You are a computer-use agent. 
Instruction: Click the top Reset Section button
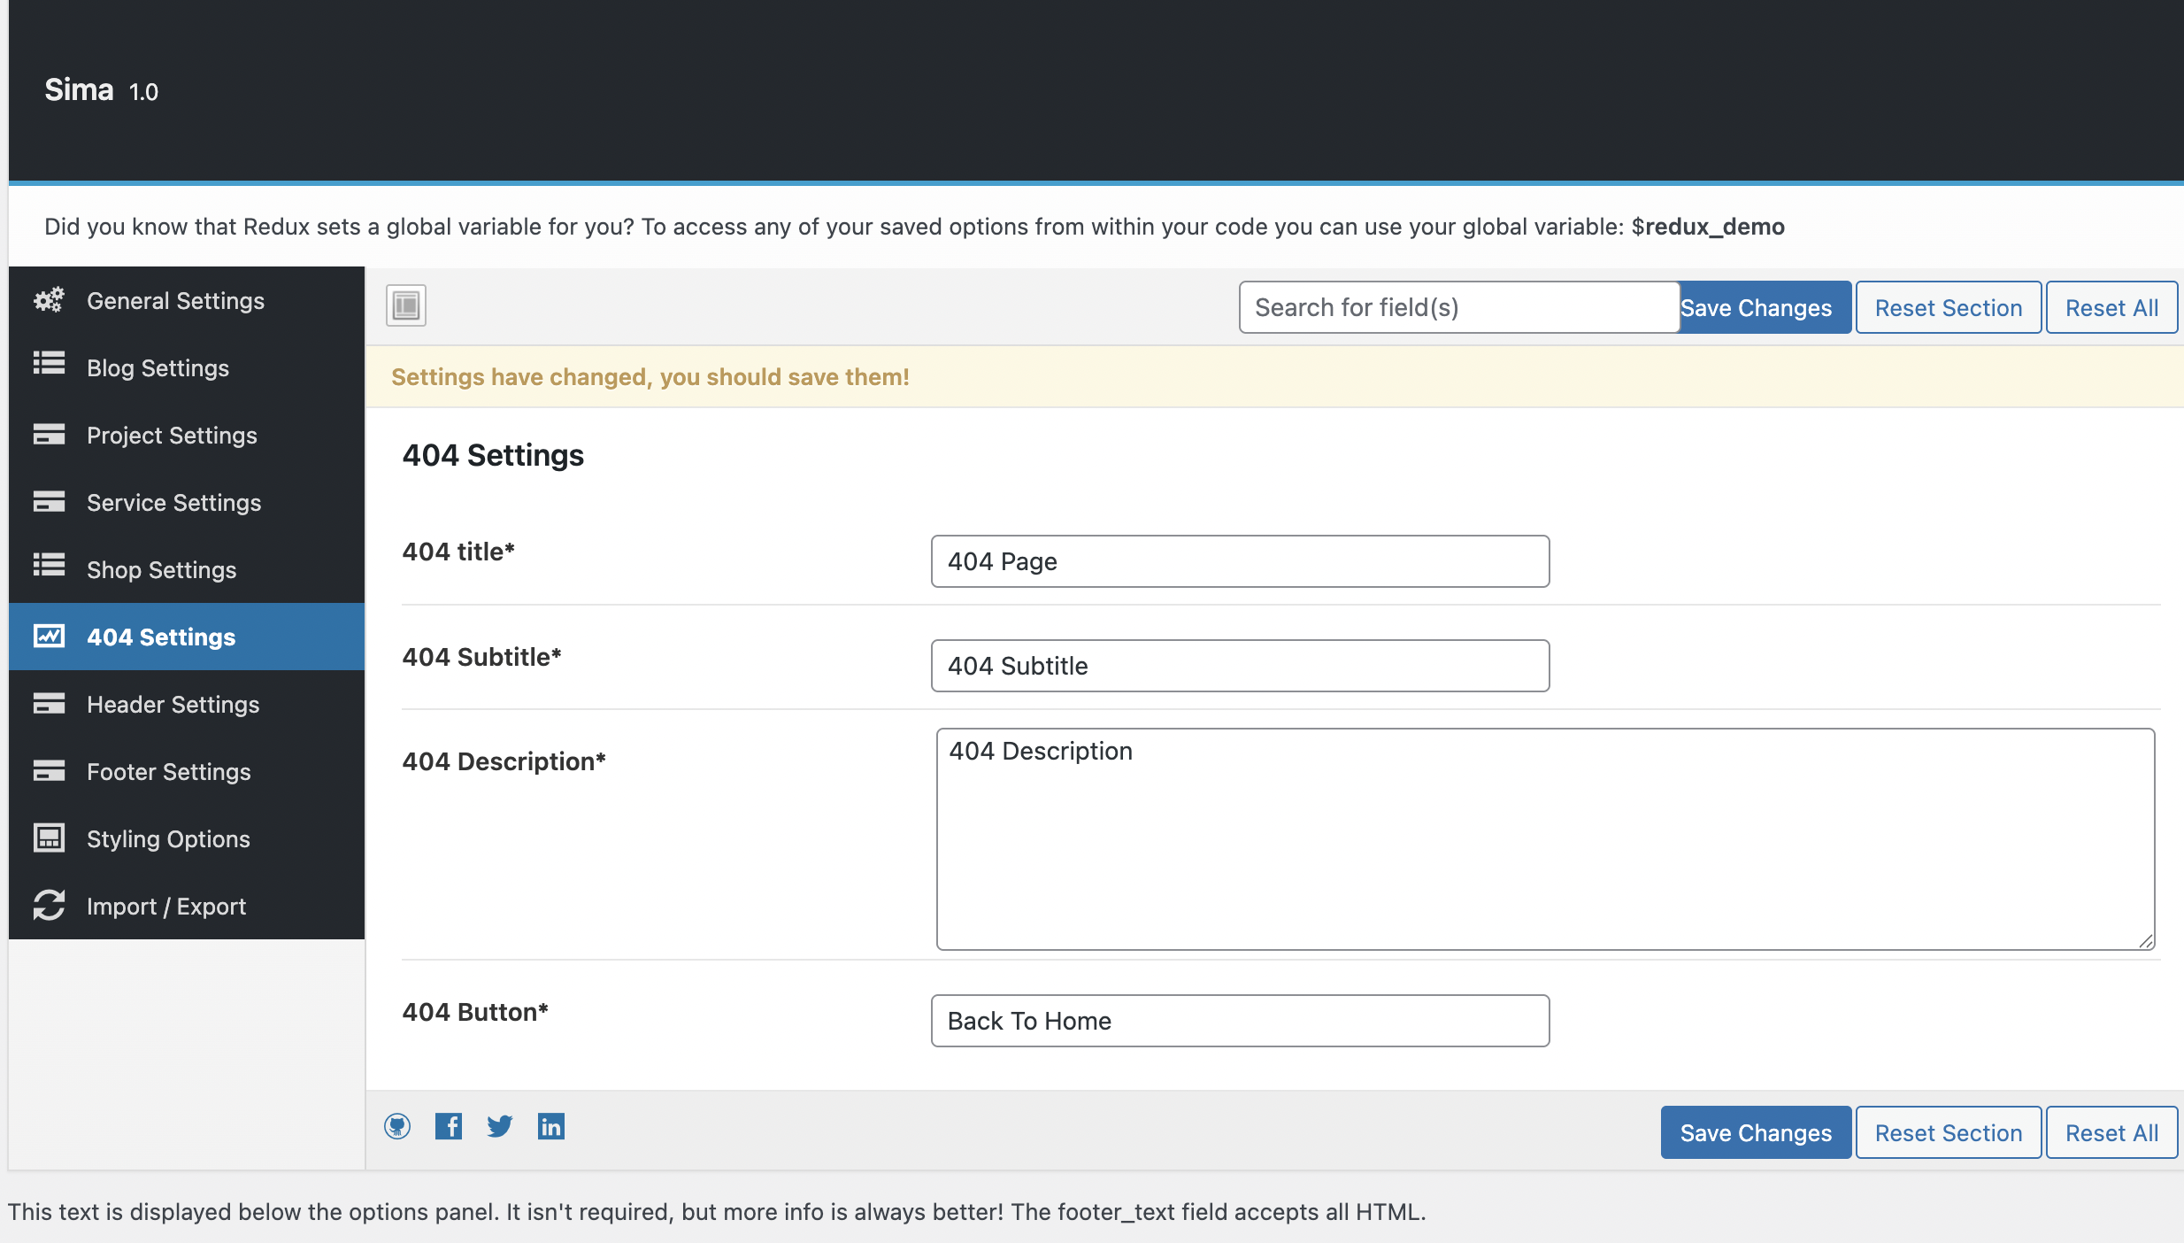tap(1949, 307)
